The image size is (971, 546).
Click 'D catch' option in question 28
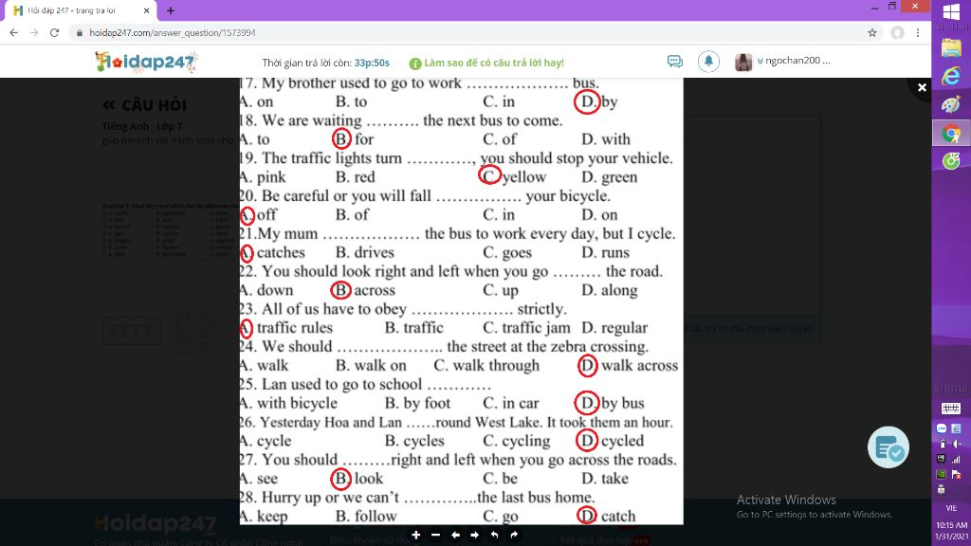(606, 516)
